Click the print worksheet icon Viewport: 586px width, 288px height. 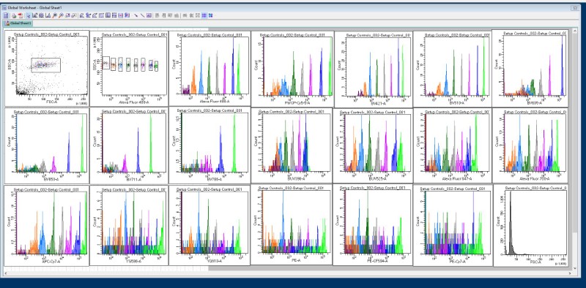13,15
